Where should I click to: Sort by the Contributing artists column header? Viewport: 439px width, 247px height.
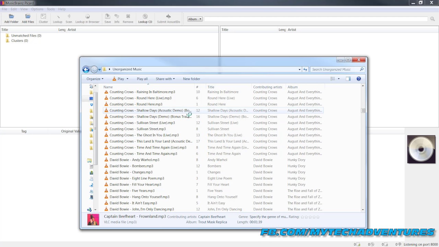point(268,87)
